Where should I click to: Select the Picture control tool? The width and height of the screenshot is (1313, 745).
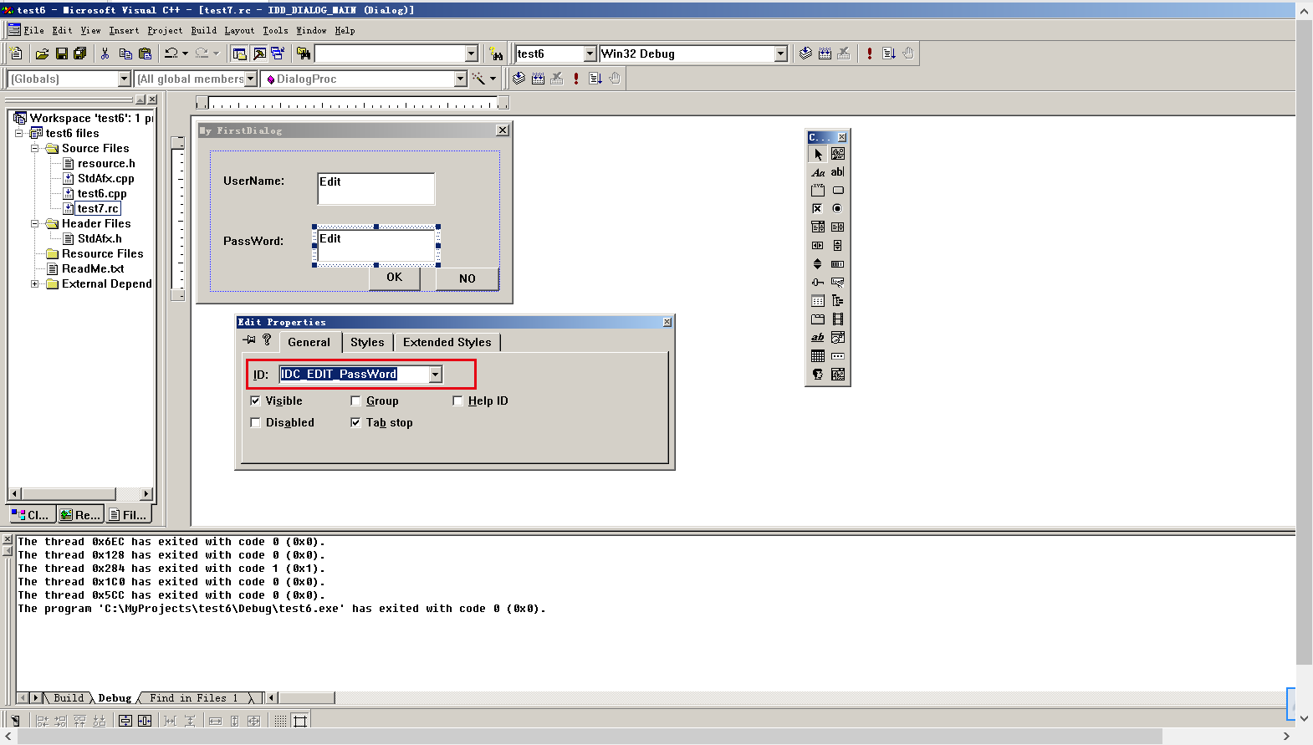pyautogui.click(x=837, y=154)
